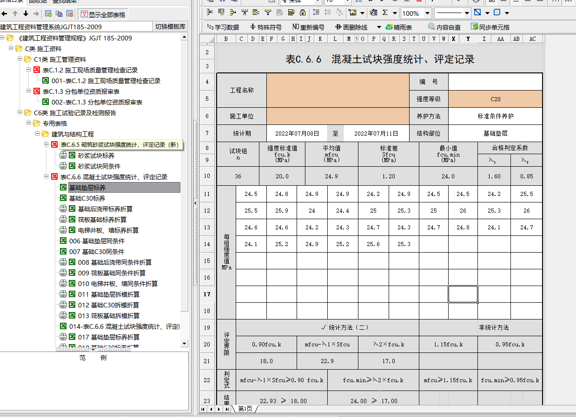The image size is (576, 417).
Task: Open the dropdown beside the Sigma icon
Action: tap(395, 13)
